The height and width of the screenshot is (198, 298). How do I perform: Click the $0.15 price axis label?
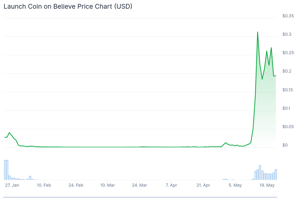(x=288, y=90)
